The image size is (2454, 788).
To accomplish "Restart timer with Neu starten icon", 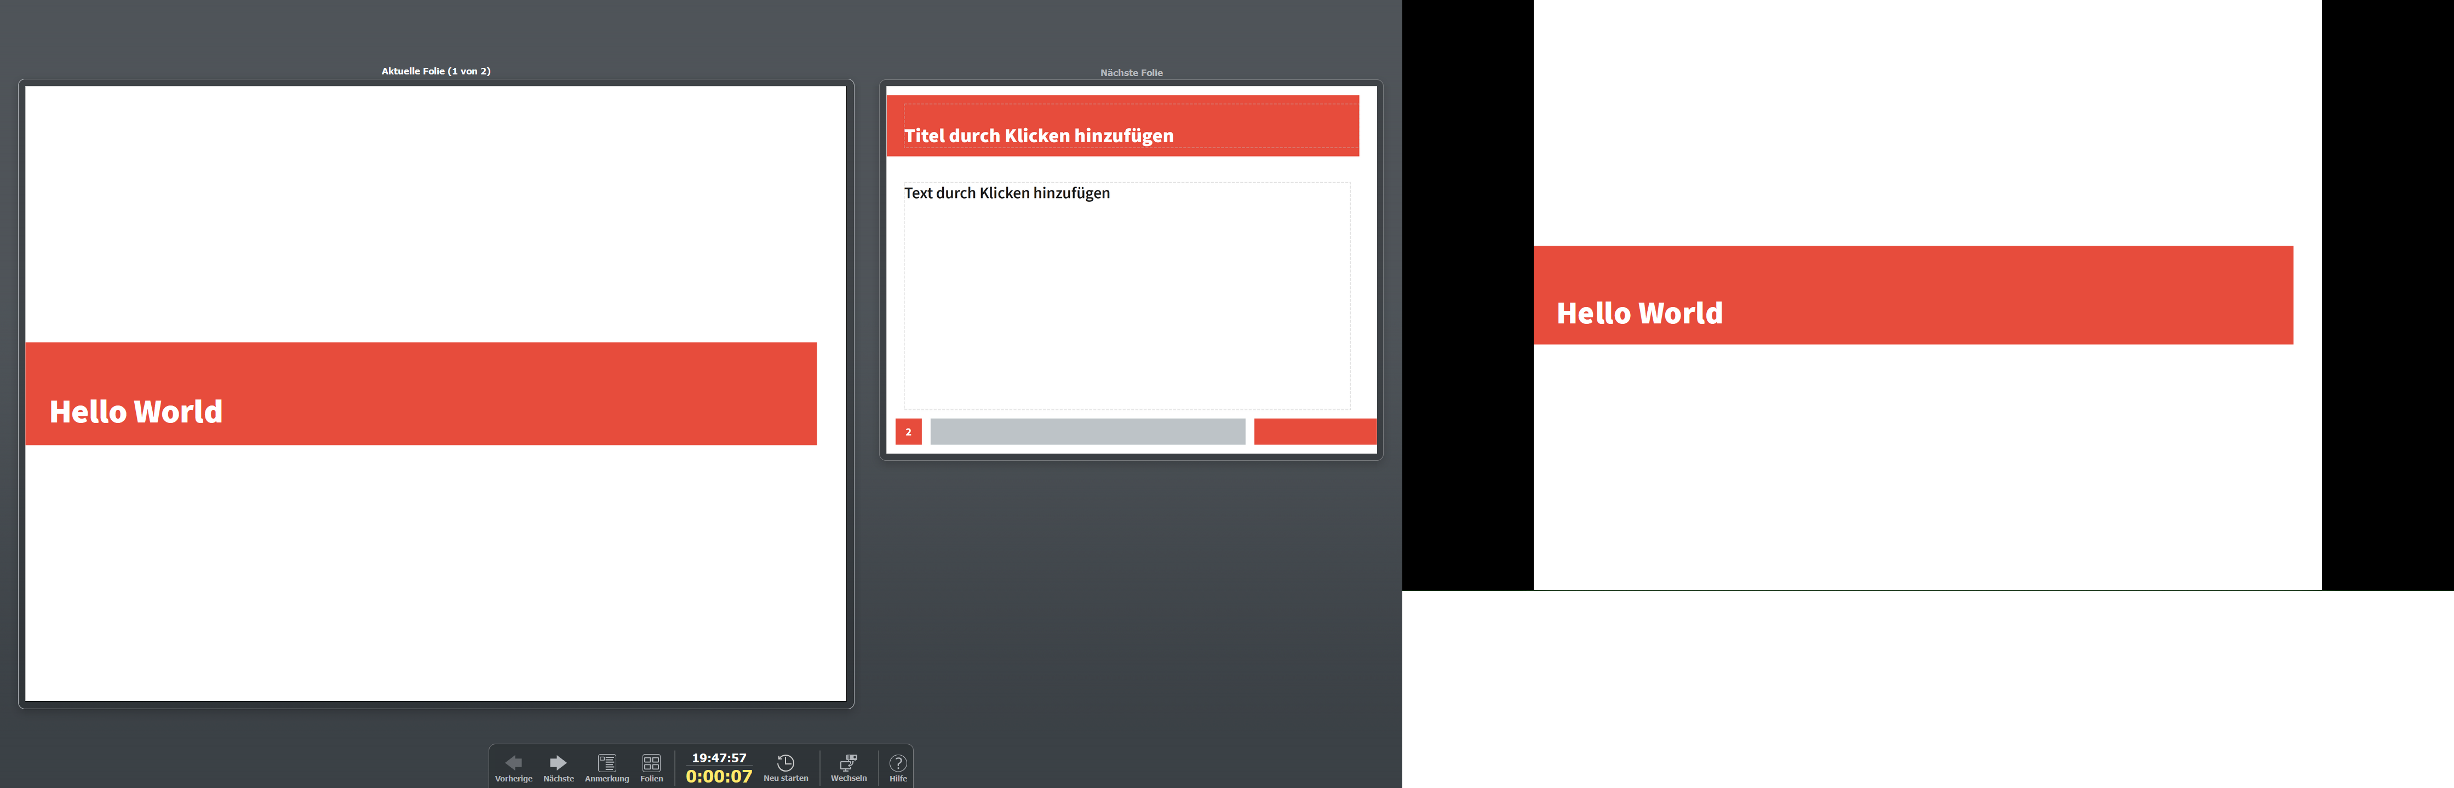I will coord(786,763).
